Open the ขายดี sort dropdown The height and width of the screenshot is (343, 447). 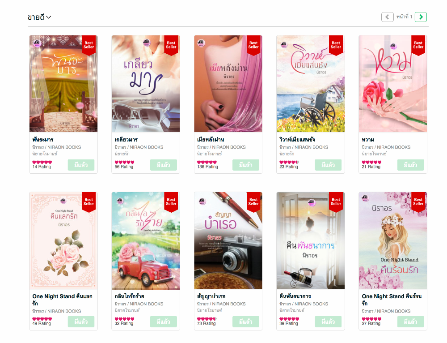pyautogui.click(x=39, y=17)
